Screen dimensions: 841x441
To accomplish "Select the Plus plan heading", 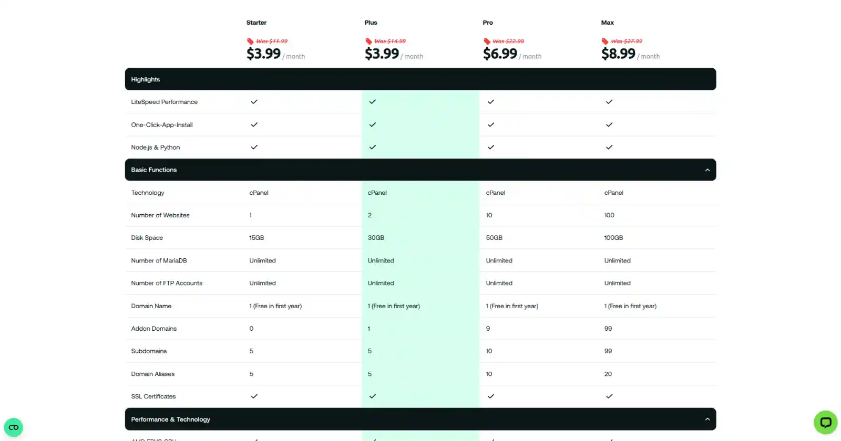I will 371,23.
